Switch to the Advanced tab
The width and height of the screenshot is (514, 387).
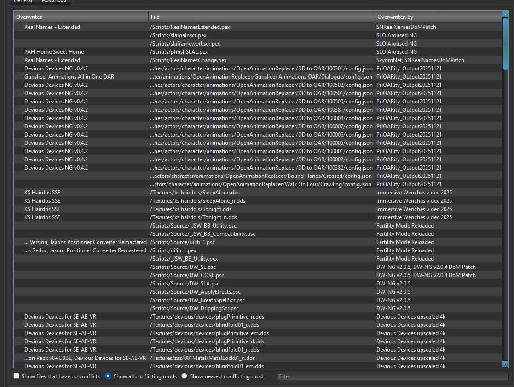(x=54, y=1)
